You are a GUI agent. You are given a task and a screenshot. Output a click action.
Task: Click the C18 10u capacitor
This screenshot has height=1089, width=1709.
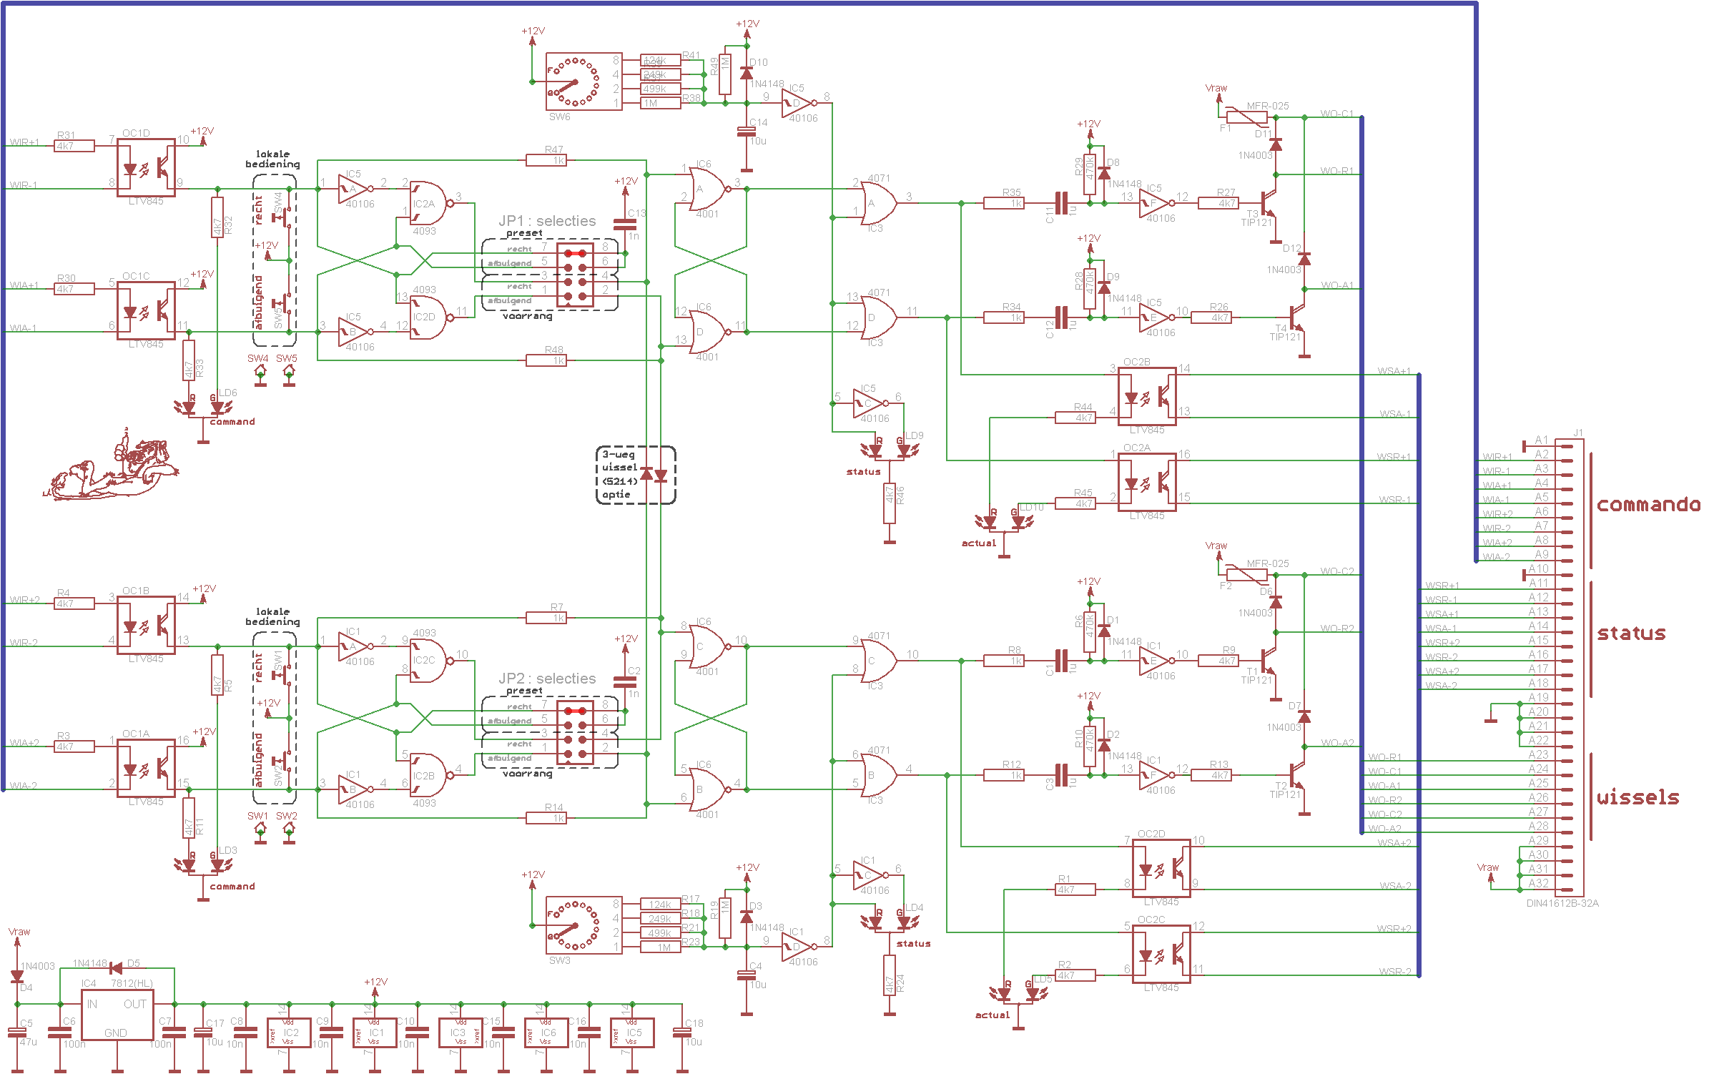pos(682,1033)
